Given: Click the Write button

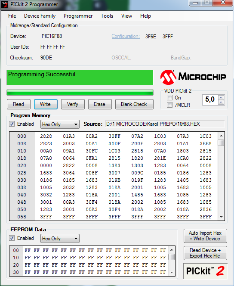Looking at the screenshot, I should coord(46,104).
